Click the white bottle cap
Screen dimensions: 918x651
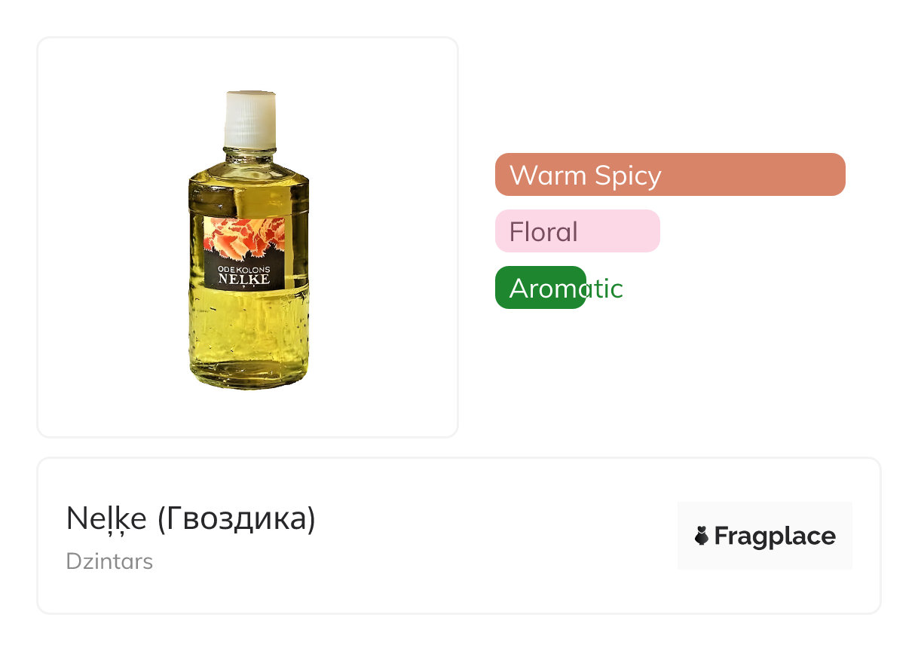(249, 119)
